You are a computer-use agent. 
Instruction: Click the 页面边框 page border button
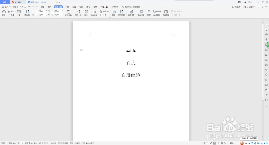pyautogui.click(x=122, y=13)
